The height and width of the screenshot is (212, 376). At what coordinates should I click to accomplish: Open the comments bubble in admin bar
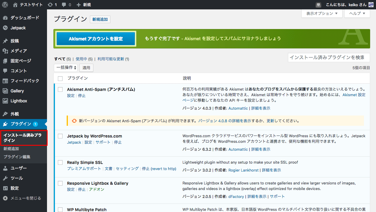pos(63,5)
